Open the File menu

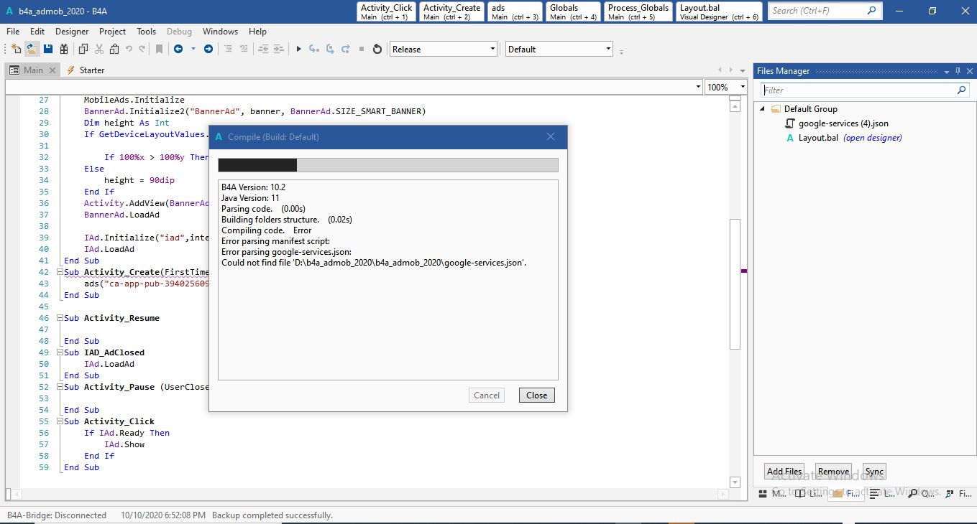pos(13,32)
